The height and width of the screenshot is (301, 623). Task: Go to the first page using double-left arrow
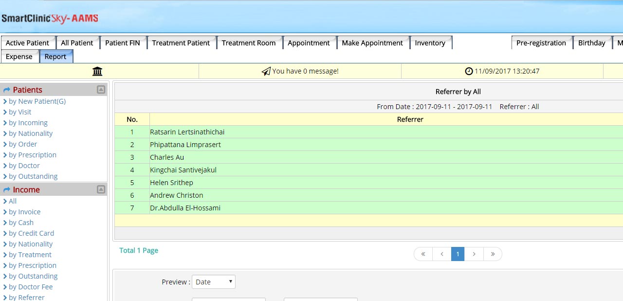[x=423, y=254]
